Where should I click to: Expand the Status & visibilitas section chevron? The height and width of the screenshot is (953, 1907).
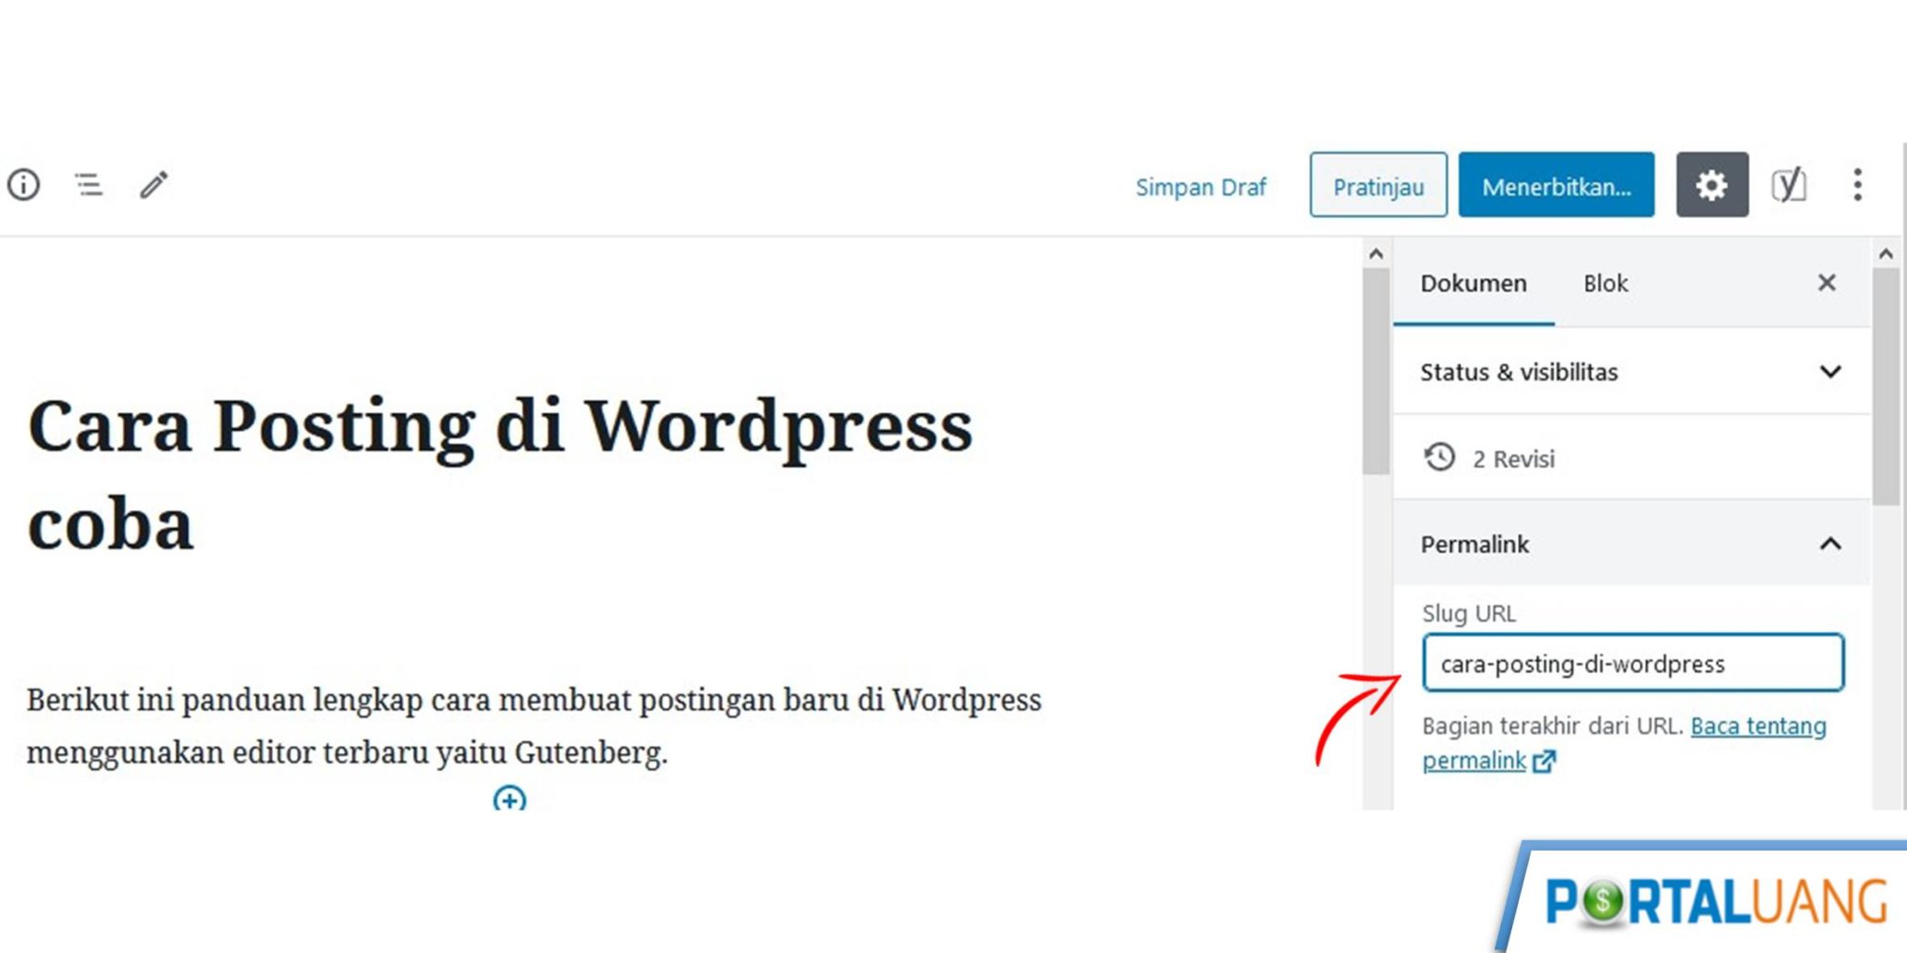tap(1830, 371)
